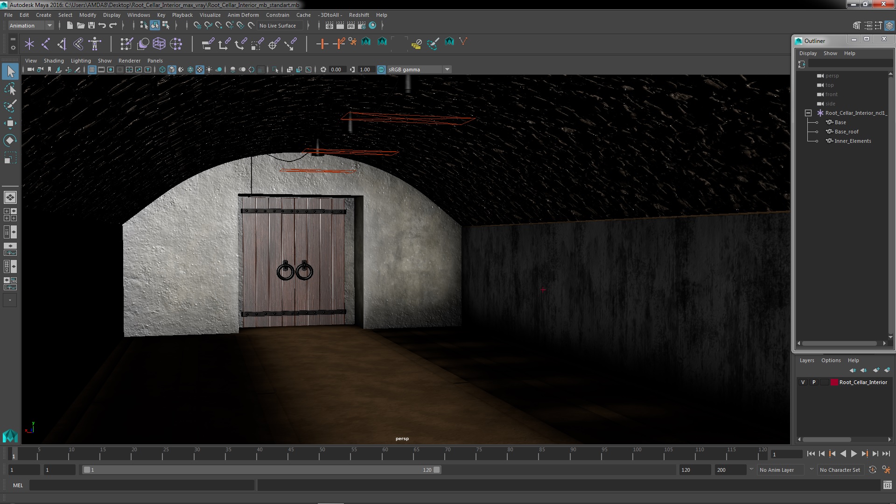Open the sRGB gamma color space dropdown
Image resolution: width=896 pixels, height=504 pixels.
pos(447,70)
